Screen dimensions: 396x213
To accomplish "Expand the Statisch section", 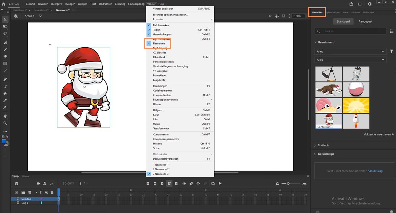I will point(315,145).
